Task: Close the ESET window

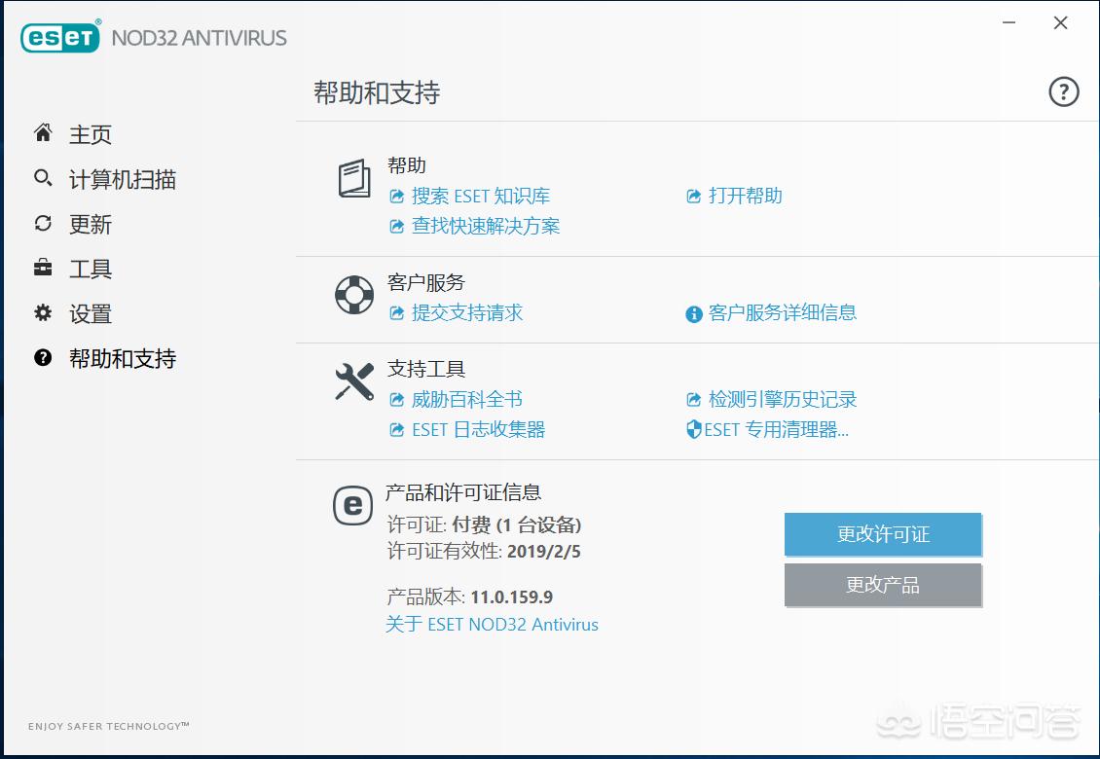Action: click(1061, 23)
